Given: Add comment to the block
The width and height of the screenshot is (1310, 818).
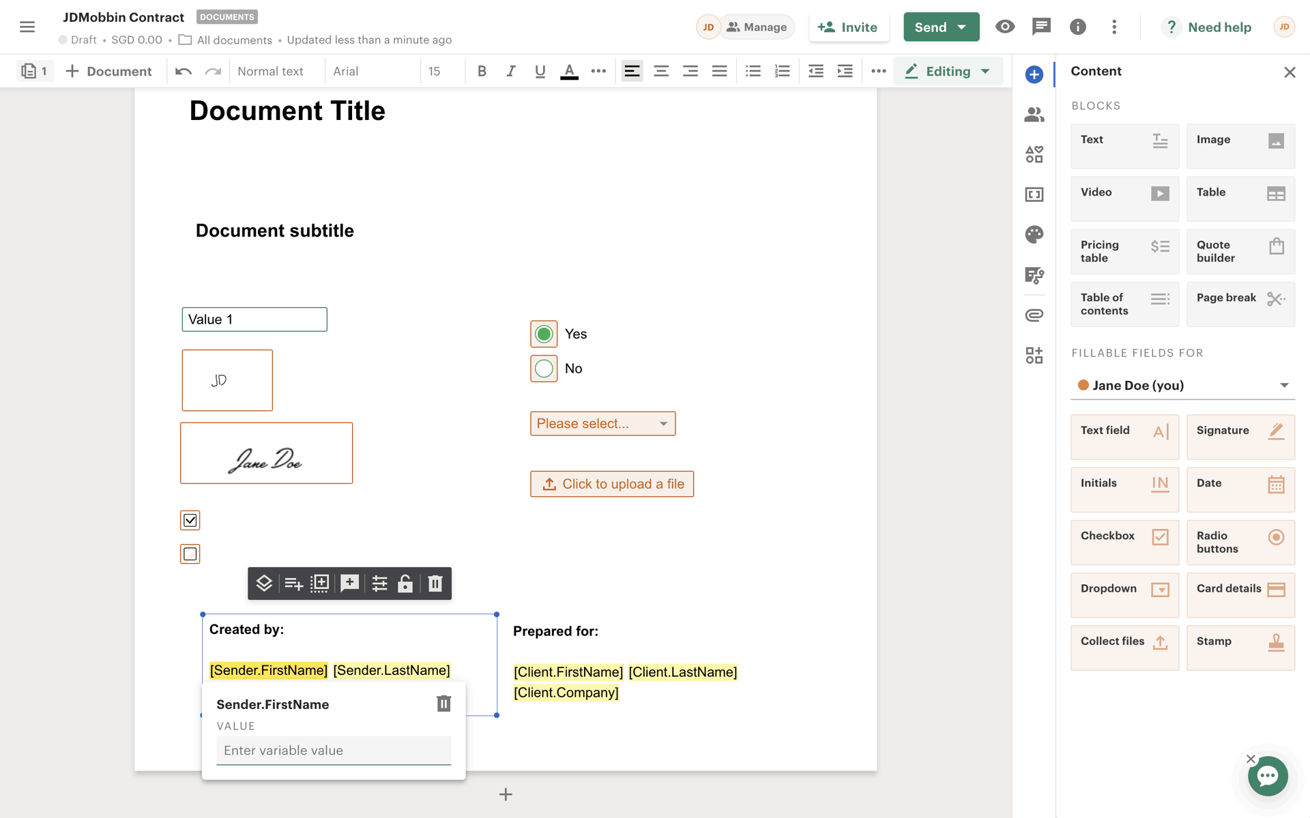Looking at the screenshot, I should click(349, 584).
